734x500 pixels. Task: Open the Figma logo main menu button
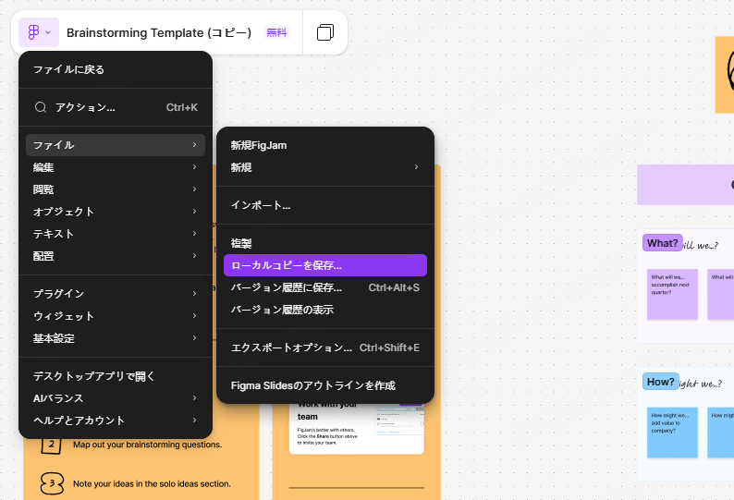tap(39, 32)
